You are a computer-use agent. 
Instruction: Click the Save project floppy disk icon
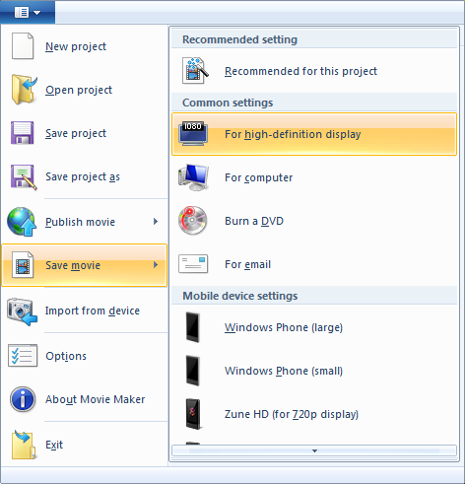(22, 133)
